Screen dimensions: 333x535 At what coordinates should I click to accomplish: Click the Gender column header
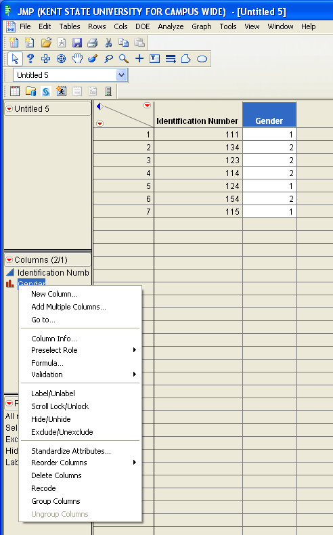point(269,114)
